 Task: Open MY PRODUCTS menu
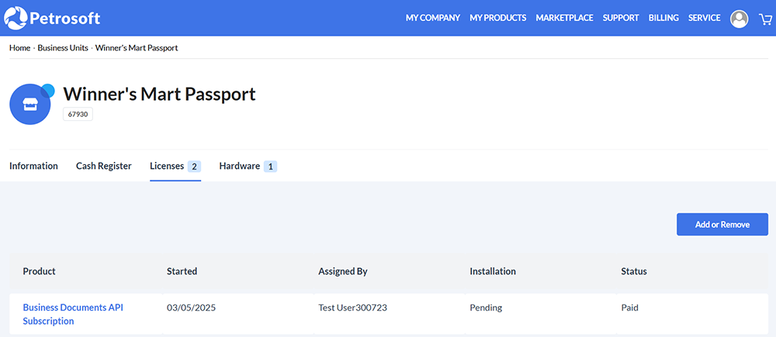(498, 18)
